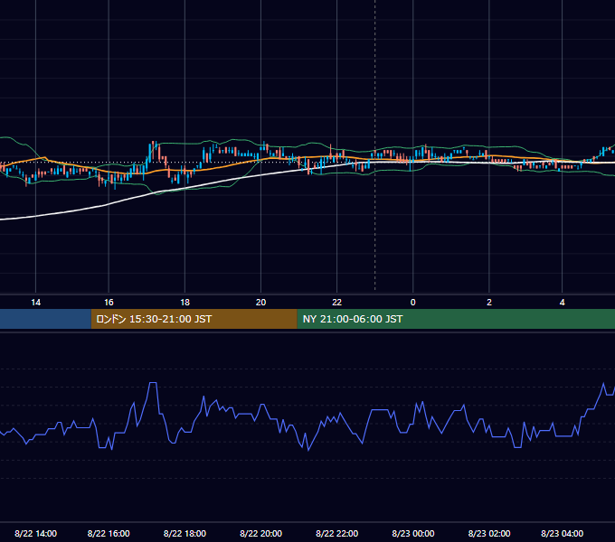Click the 20 hour axis label
The width and height of the screenshot is (615, 542).
(x=260, y=303)
